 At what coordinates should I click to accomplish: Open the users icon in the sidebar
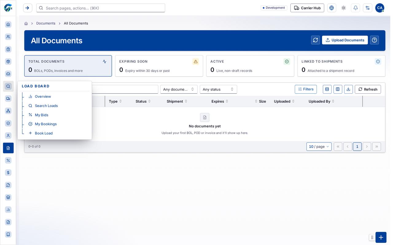pos(8,37)
